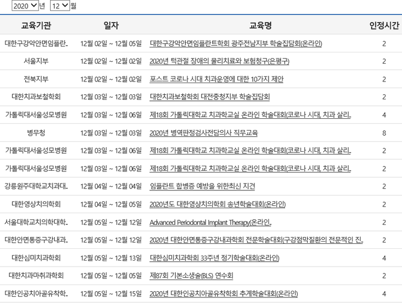Click the 인정시간 column header
The height and width of the screenshot is (303, 402).
tap(384, 25)
